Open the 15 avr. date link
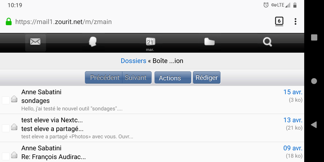 pos(293,92)
